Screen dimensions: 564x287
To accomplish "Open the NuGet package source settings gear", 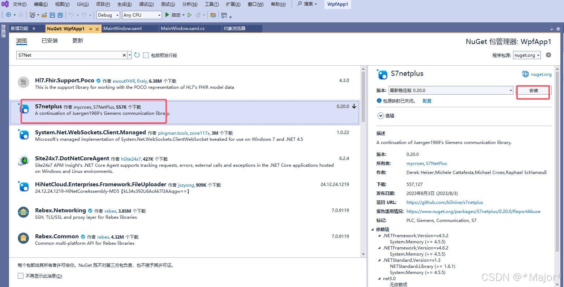I will [548, 55].
